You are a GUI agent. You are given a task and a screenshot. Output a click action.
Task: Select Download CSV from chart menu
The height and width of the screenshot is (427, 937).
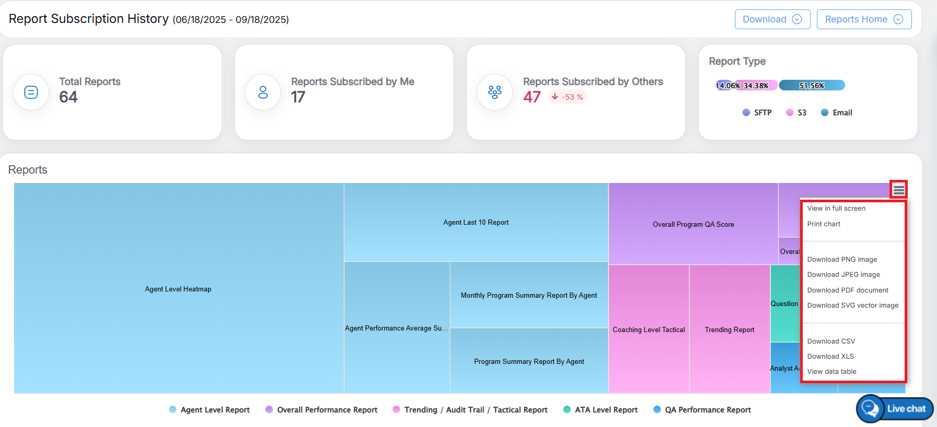[x=831, y=341]
